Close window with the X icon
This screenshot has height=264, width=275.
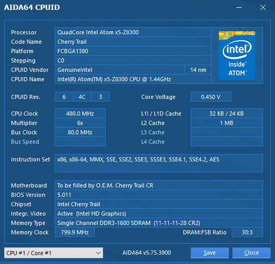pos(263,7)
